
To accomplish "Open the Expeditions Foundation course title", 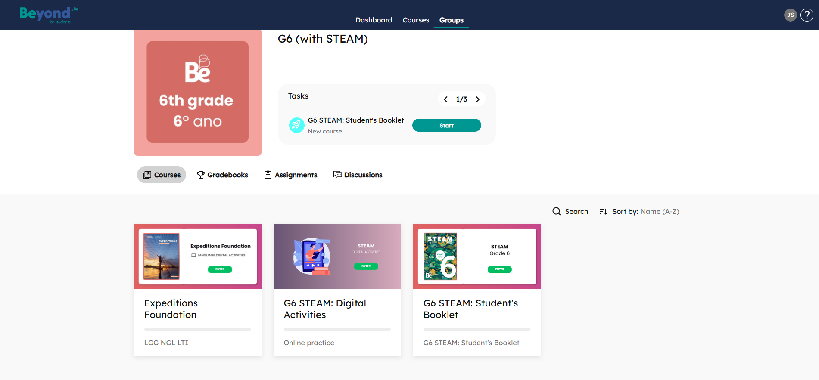I will click(171, 309).
